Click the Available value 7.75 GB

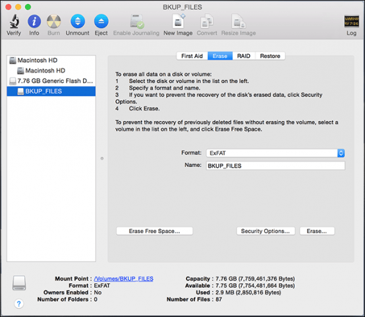[255, 286]
